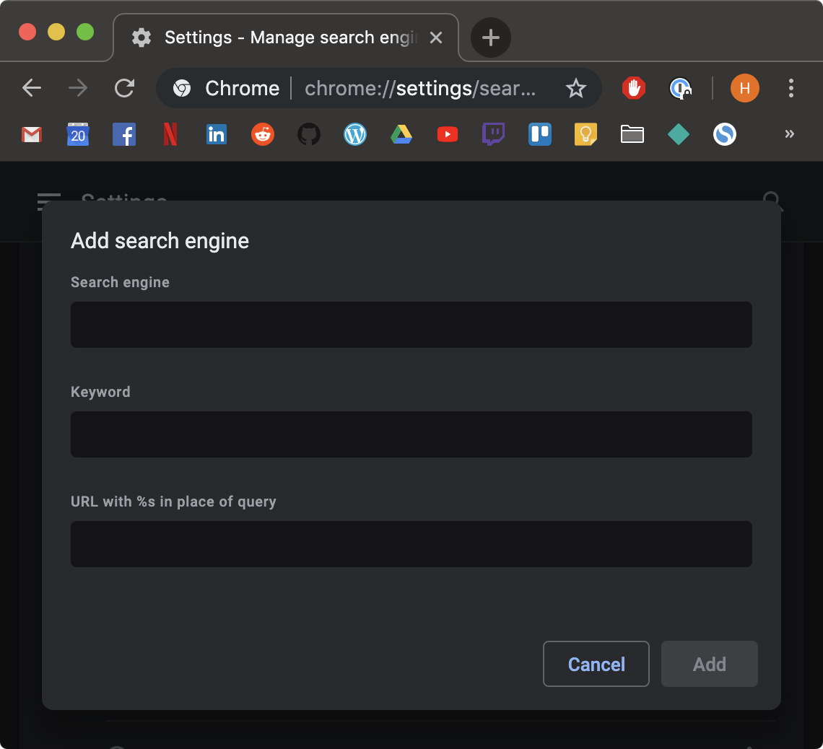Open the Chrome three-dot menu

791,88
